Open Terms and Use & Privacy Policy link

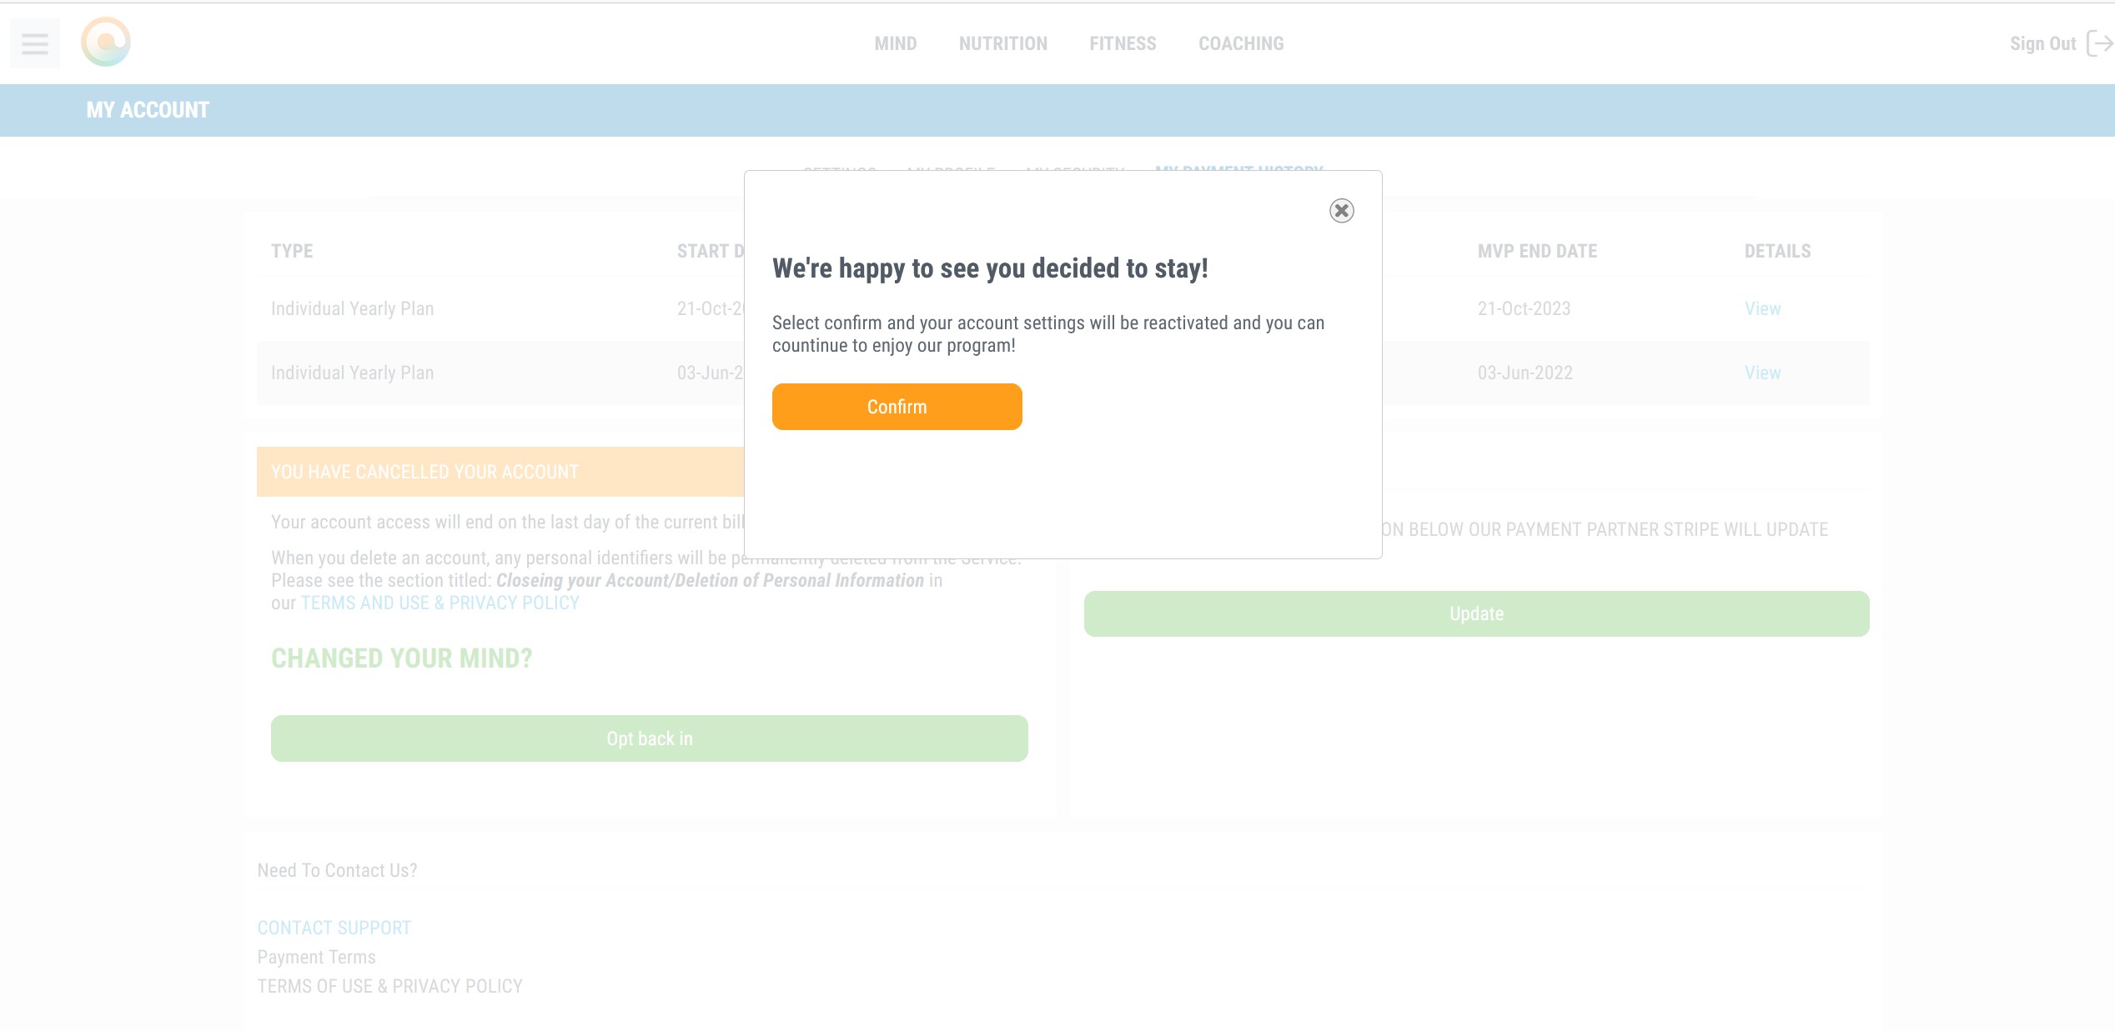pos(440,603)
